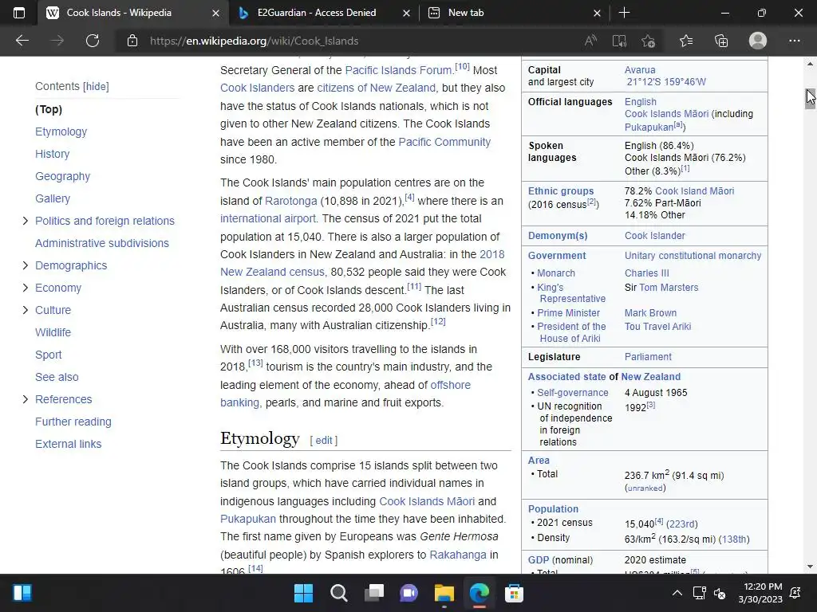Go back with the browser back arrow
The height and width of the screenshot is (612, 817).
[x=22, y=41]
